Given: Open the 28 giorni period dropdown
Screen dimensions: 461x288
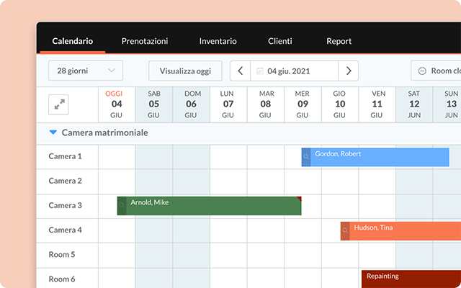Looking at the screenshot, I should pos(85,71).
